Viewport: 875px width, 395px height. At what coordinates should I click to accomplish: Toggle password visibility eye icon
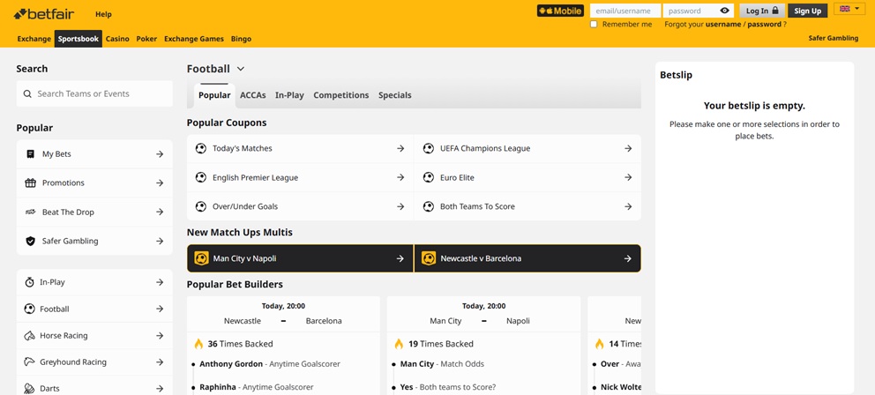(724, 11)
